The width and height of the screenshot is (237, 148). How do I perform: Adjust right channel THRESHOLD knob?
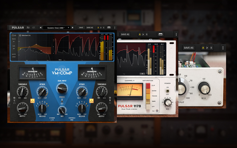(102, 91)
